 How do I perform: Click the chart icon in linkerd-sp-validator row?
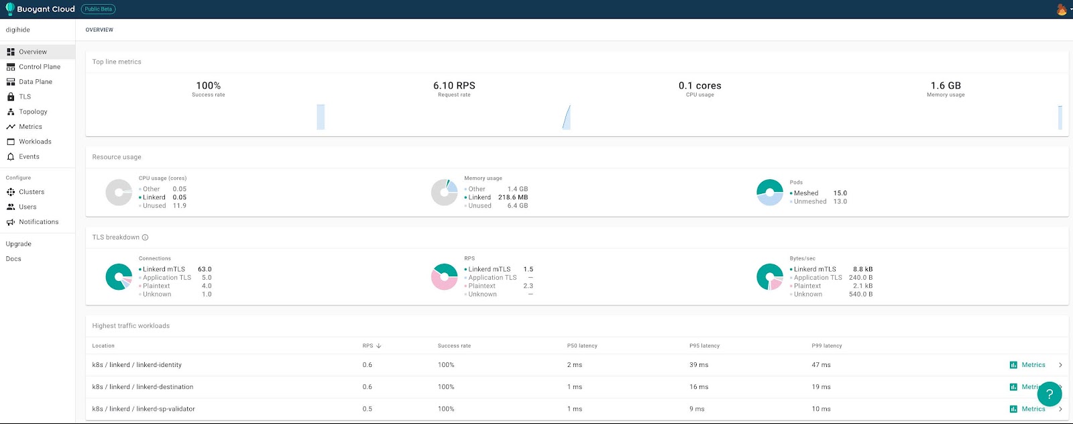pos(1013,409)
